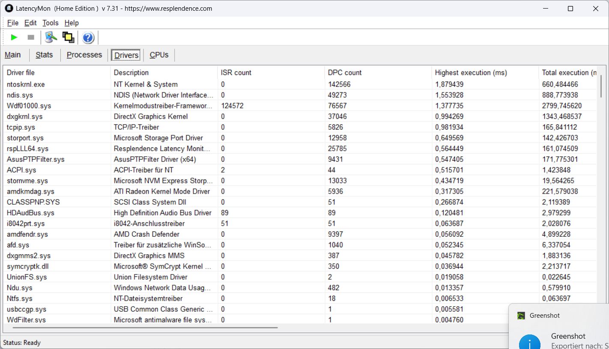Select the Wdf01000.sys driver row
Screen dimensions: 609x349
pos(300,106)
